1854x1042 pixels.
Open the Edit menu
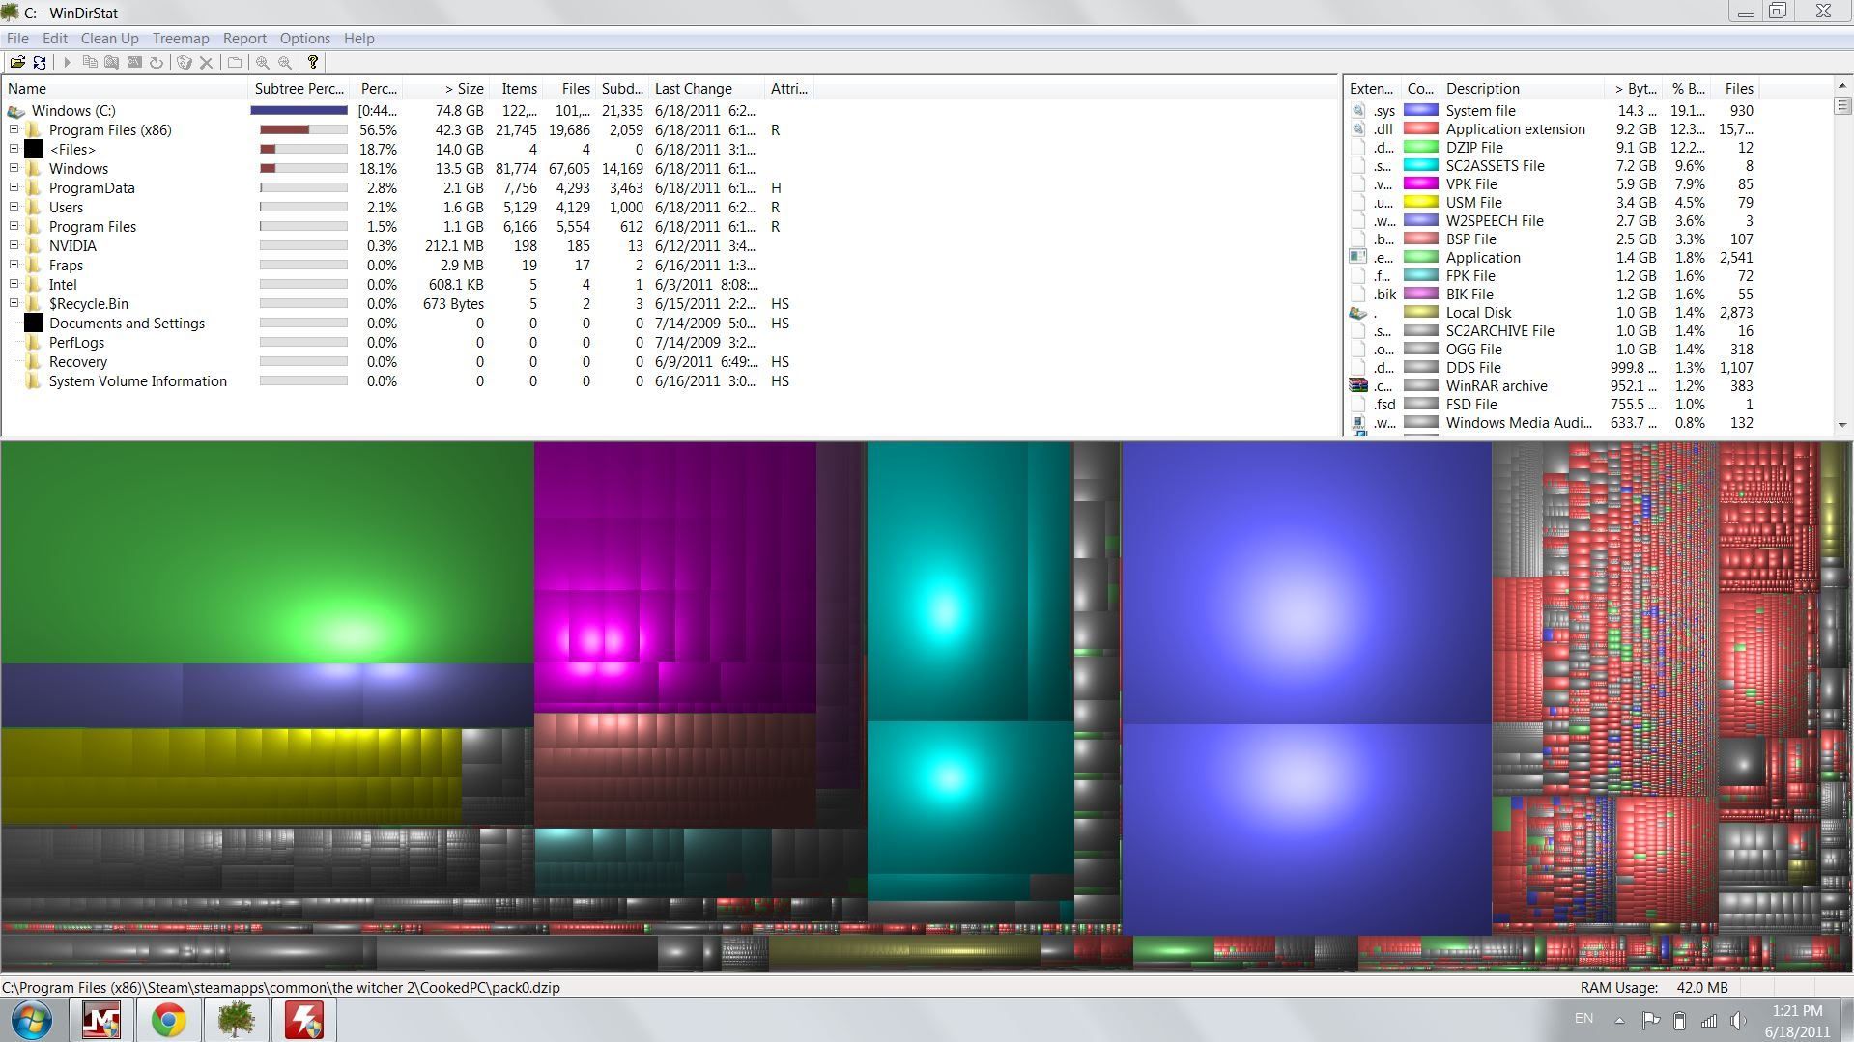(x=55, y=39)
